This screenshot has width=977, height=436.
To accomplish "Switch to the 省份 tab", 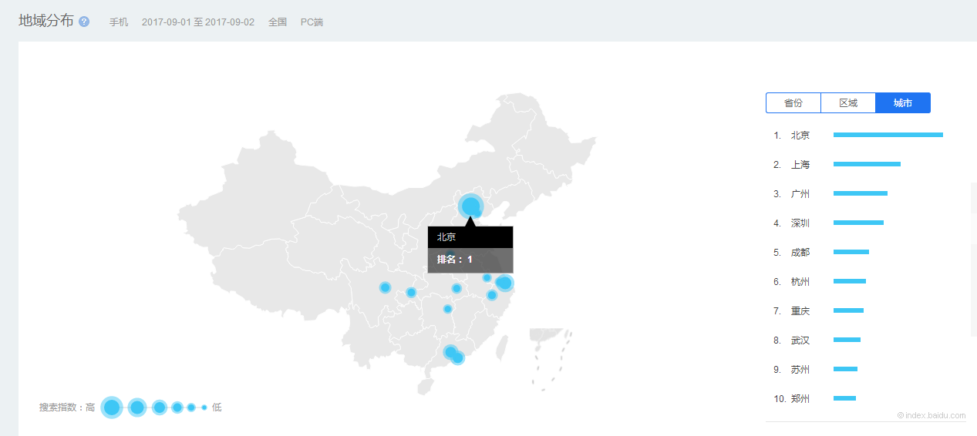I will point(793,103).
